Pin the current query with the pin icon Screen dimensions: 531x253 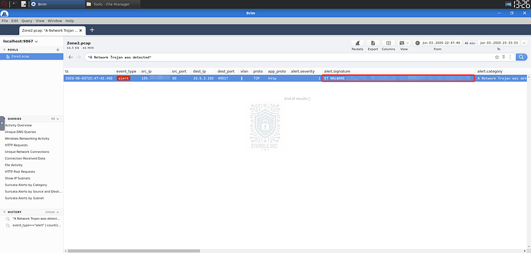(x=504, y=57)
